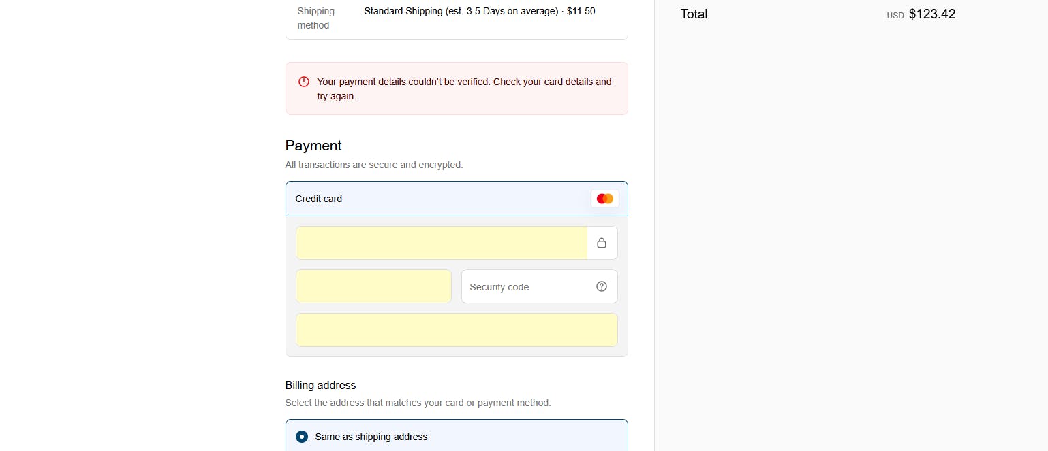Click the billing address instruction text
This screenshot has width=1048, height=451.
[x=418, y=403]
